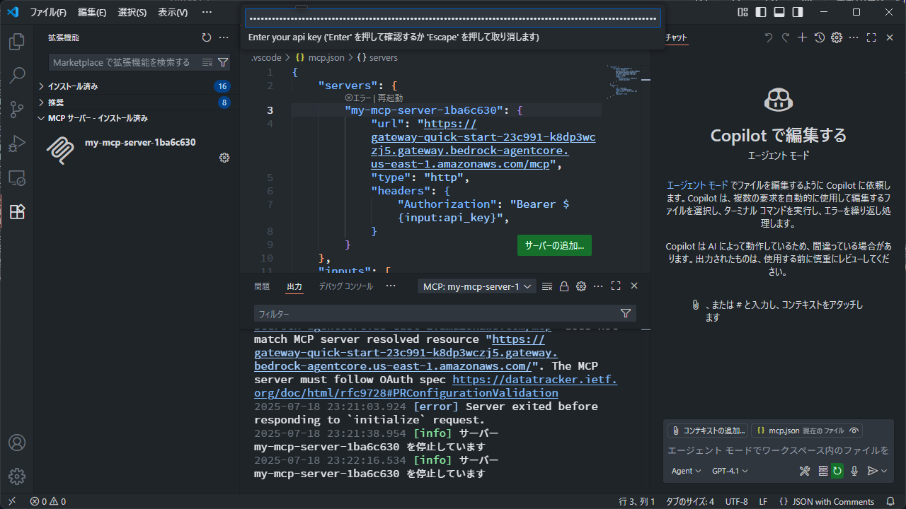Toggle output auto-scroll lock

point(564,286)
